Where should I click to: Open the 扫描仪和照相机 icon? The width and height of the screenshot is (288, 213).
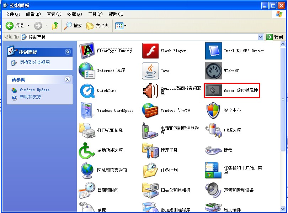(x=150, y=190)
